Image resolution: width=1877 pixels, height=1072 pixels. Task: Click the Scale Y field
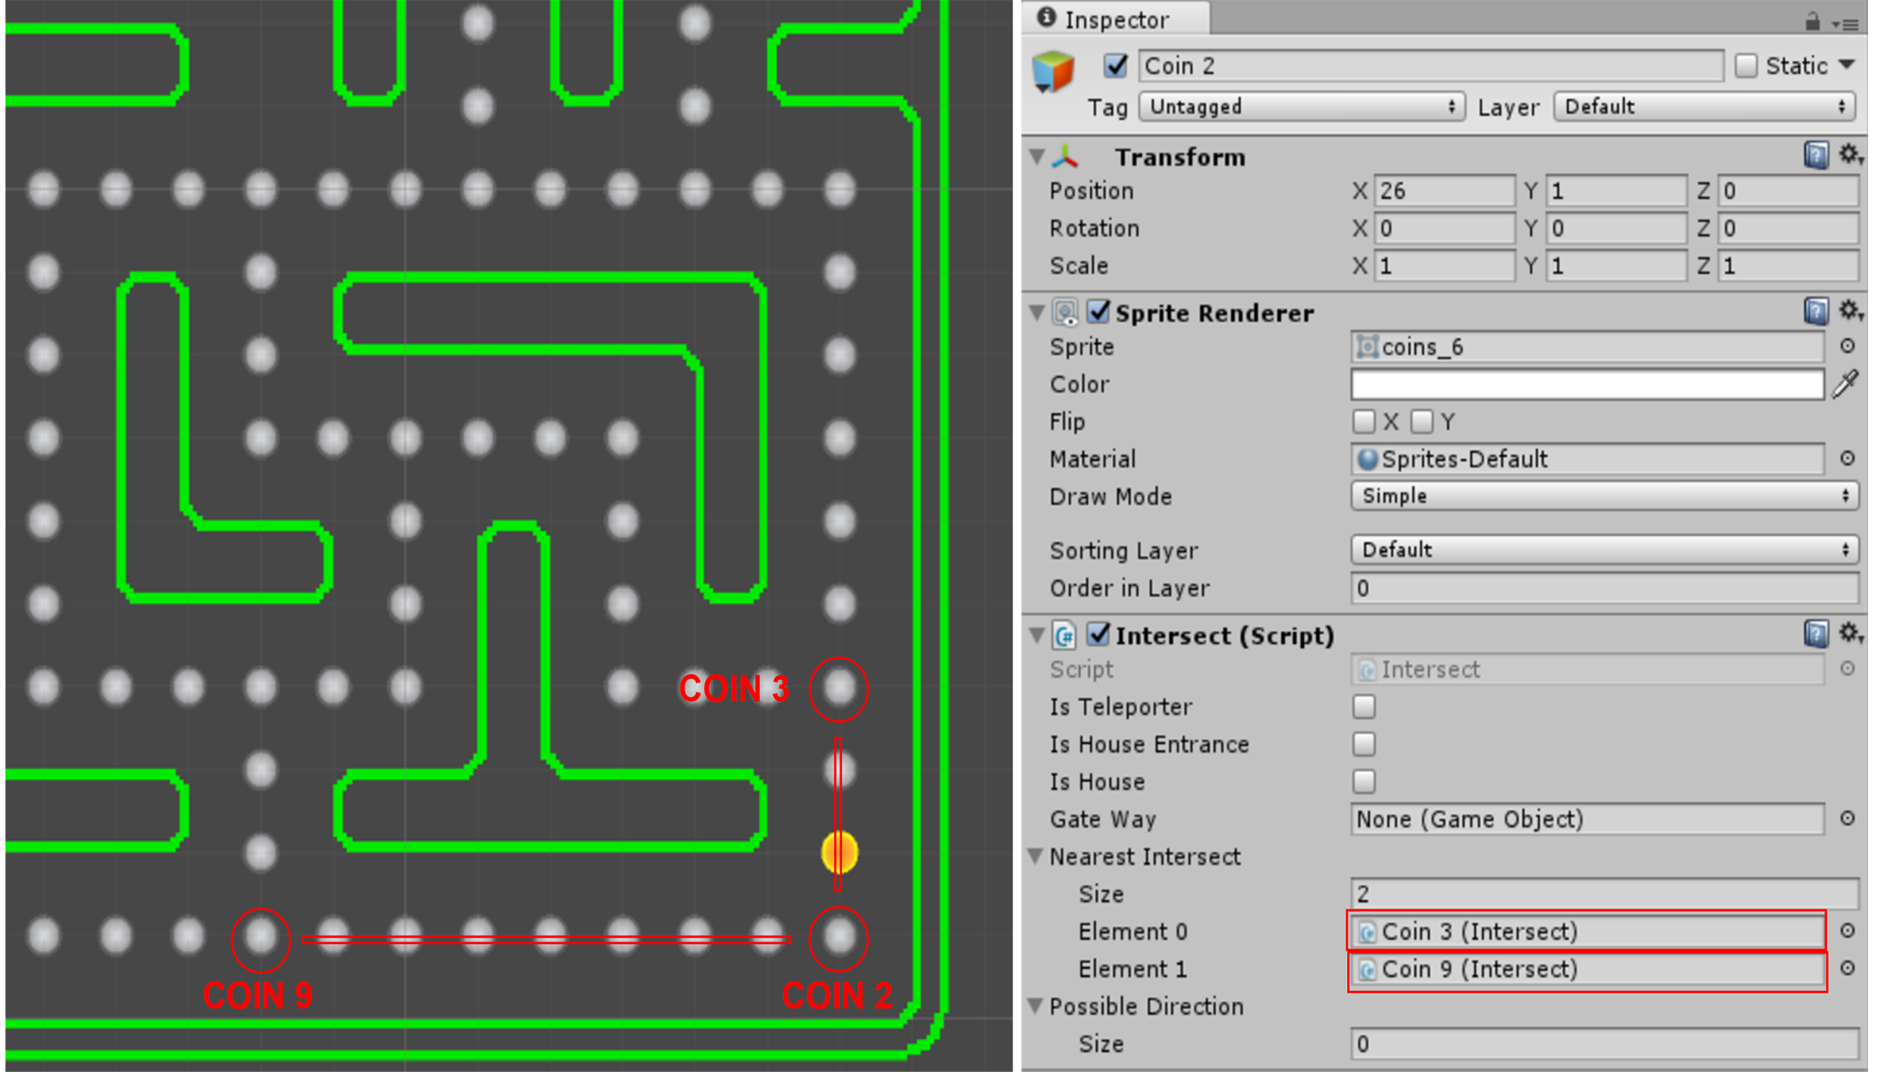[x=1616, y=266]
